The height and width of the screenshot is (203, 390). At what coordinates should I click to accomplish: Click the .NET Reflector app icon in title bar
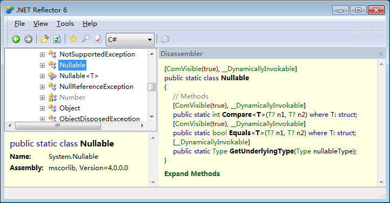[10, 10]
